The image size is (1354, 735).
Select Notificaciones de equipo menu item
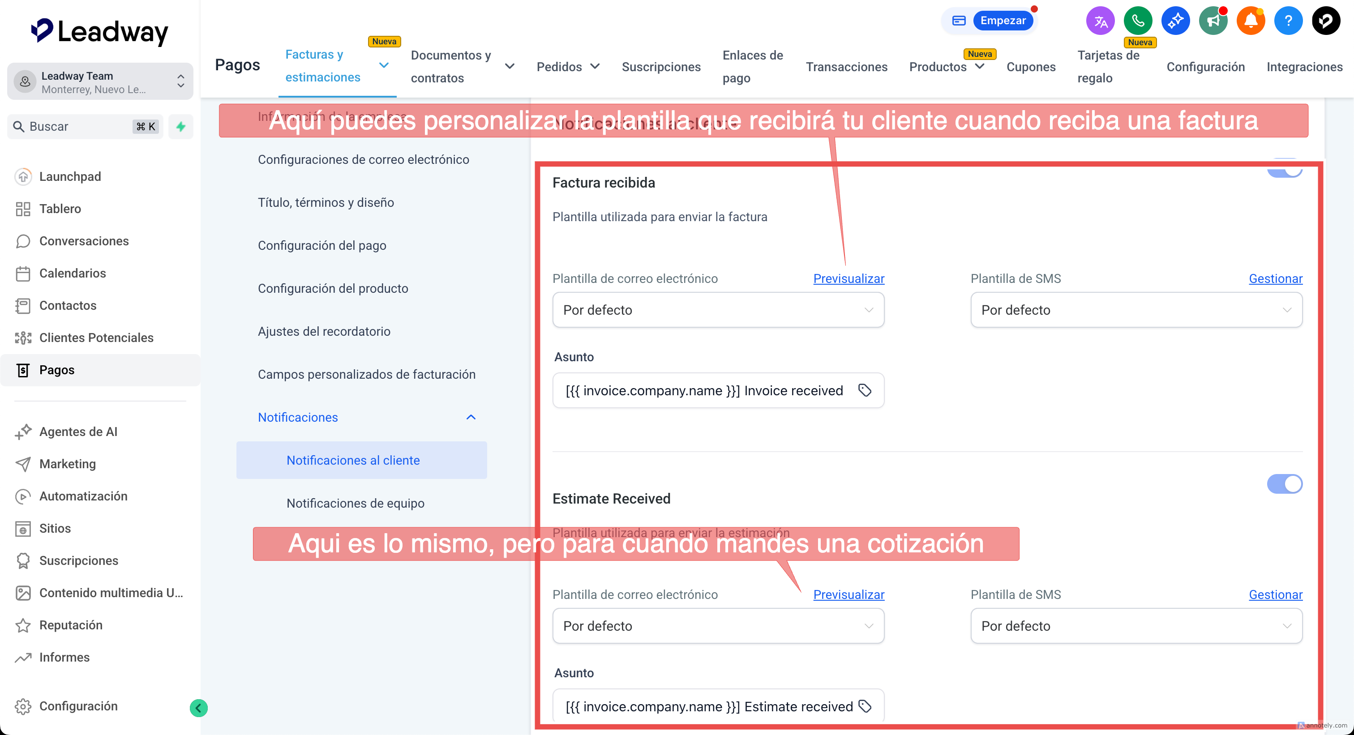point(356,503)
